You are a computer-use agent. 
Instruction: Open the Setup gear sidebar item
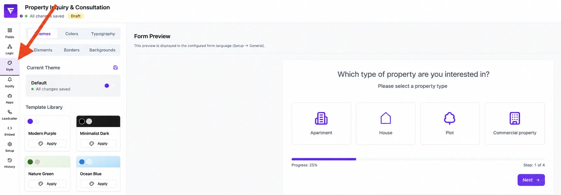[x=10, y=147]
